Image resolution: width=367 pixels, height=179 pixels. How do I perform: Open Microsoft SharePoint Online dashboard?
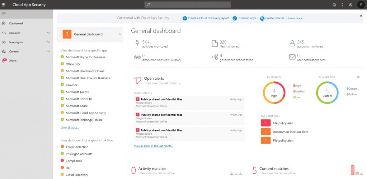point(85,71)
